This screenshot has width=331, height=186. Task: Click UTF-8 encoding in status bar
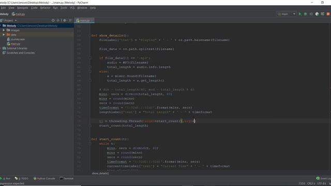[322, 184]
